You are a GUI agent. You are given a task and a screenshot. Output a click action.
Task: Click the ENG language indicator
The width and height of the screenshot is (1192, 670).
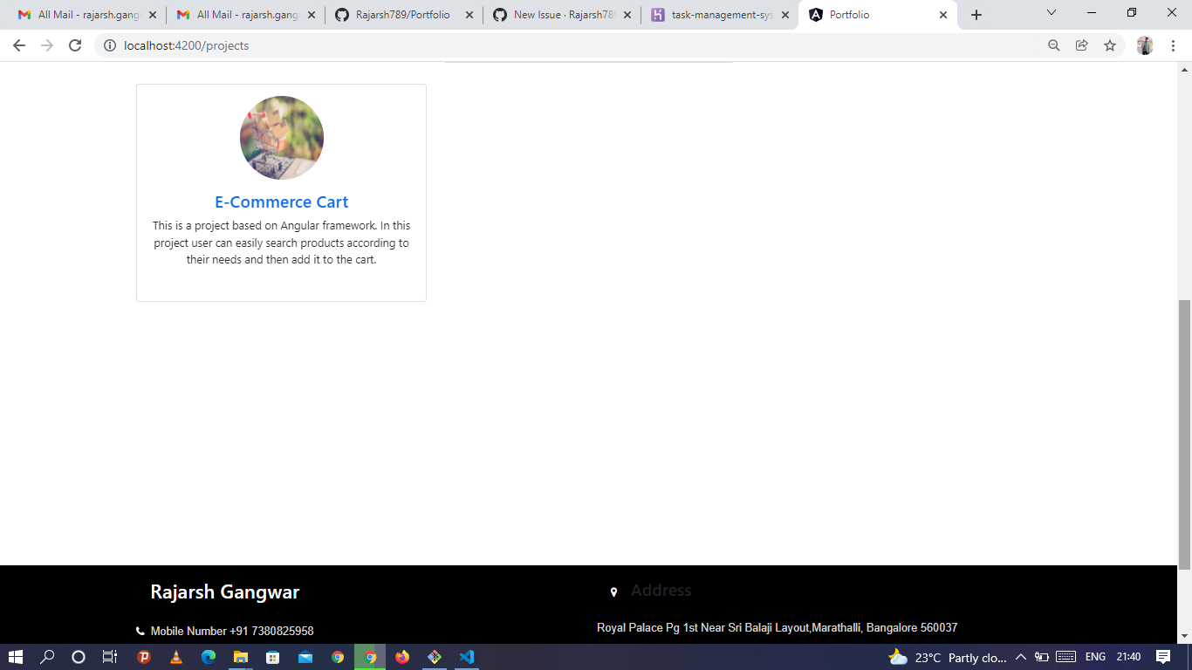click(x=1095, y=657)
